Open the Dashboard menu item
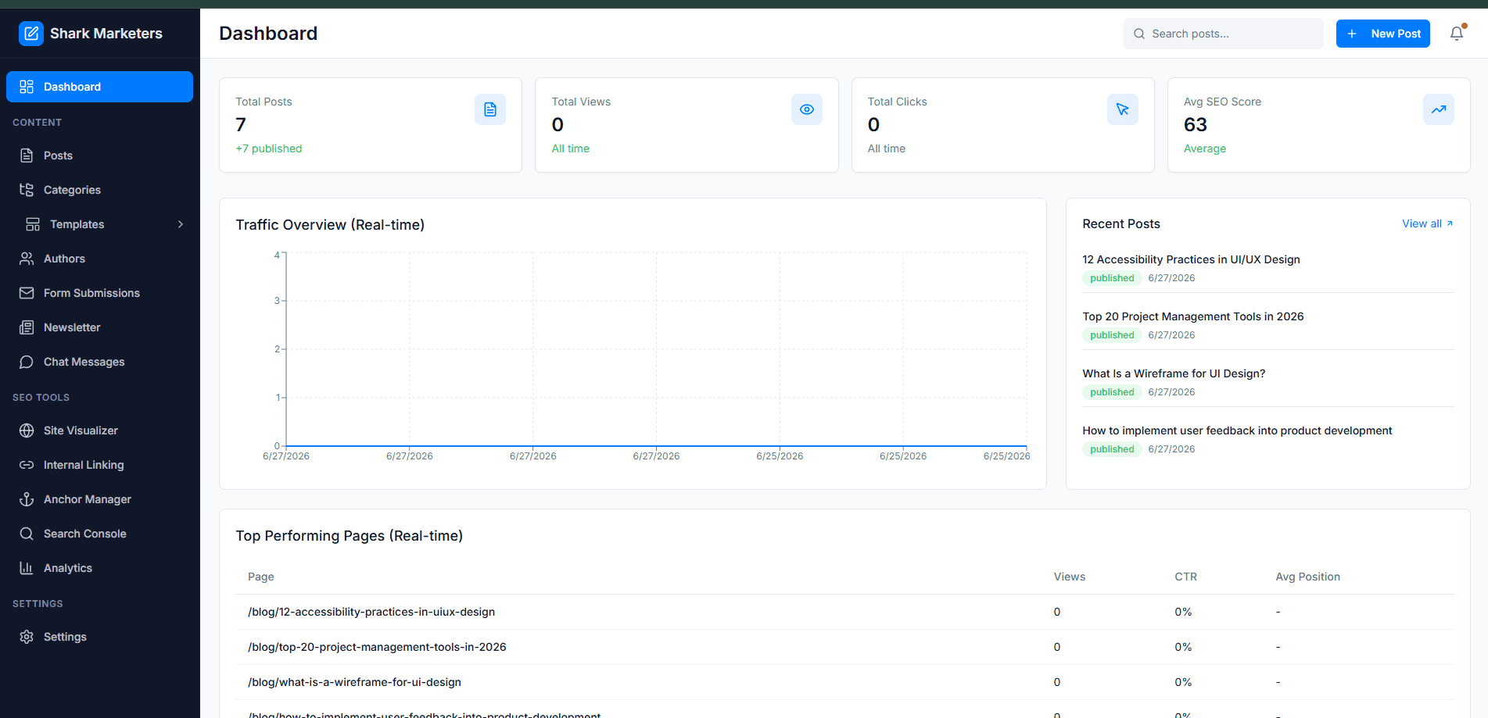1488x718 pixels. coord(99,87)
